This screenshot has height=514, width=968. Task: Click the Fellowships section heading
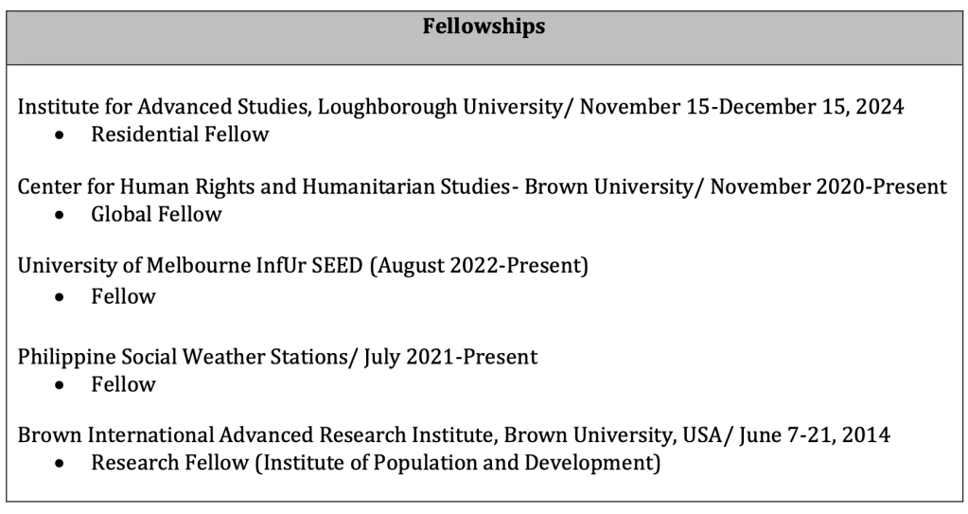tap(484, 27)
